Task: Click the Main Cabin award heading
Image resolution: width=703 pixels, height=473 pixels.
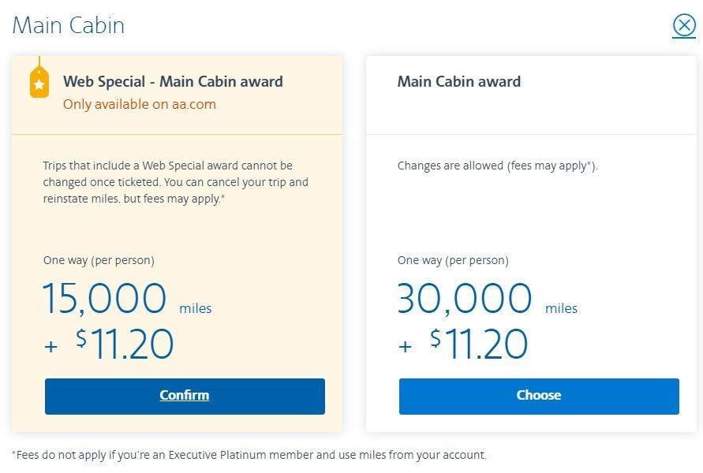Action: [459, 81]
